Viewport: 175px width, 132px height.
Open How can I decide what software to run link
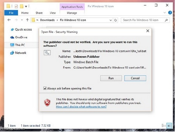[x=81, y=106]
